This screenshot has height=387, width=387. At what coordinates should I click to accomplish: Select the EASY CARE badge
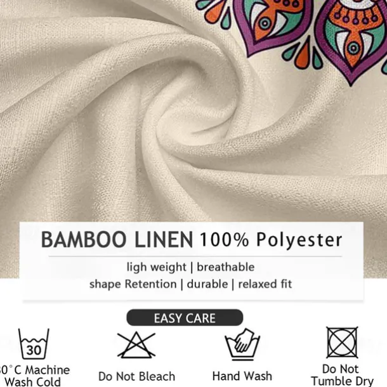pos(185,318)
